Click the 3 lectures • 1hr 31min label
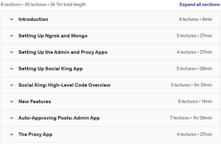 (191, 85)
